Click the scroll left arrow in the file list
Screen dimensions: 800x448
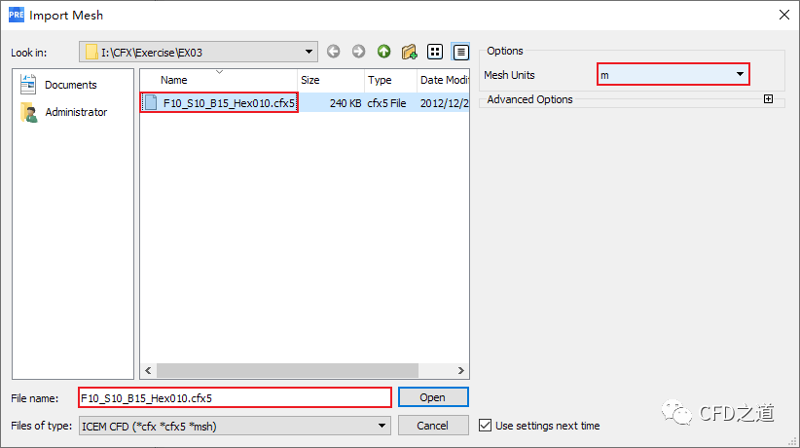click(x=149, y=370)
